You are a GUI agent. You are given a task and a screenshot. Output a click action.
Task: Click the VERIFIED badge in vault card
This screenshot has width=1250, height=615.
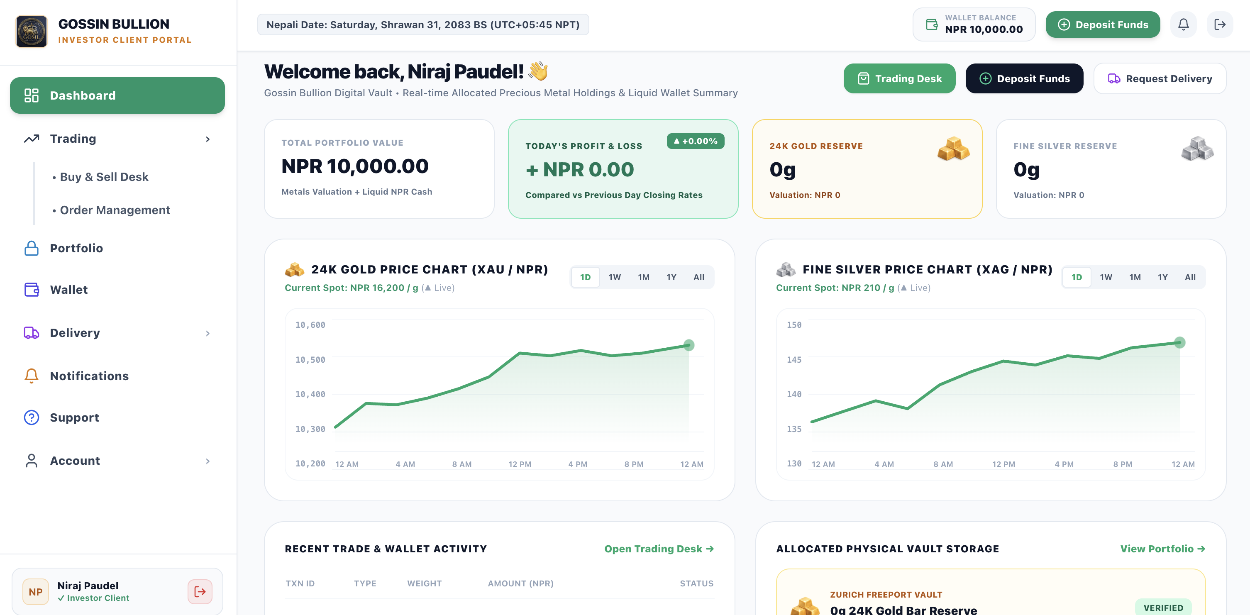1163,608
